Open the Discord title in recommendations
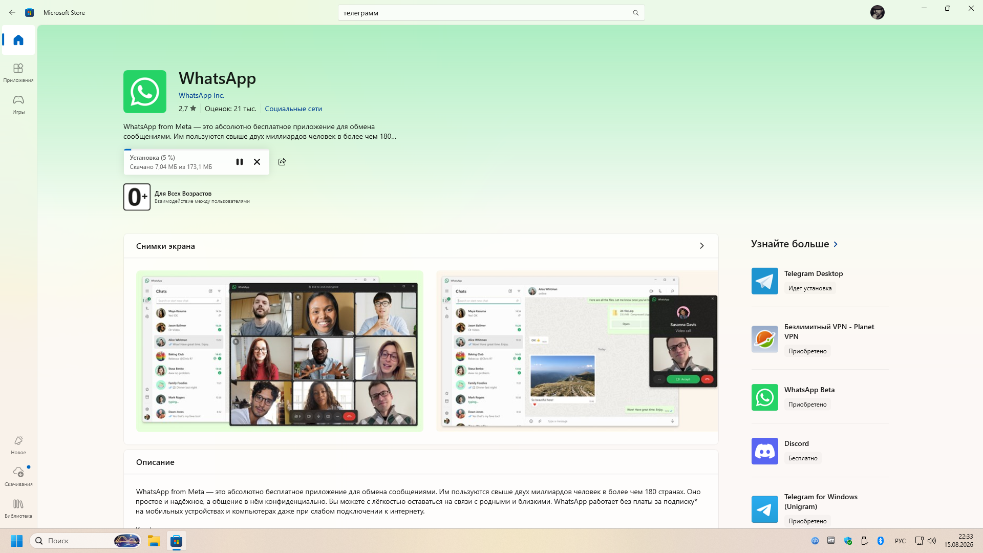983x553 pixels. (797, 443)
